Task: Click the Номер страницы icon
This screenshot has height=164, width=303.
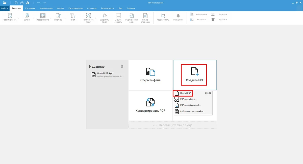Action: (x=145, y=18)
